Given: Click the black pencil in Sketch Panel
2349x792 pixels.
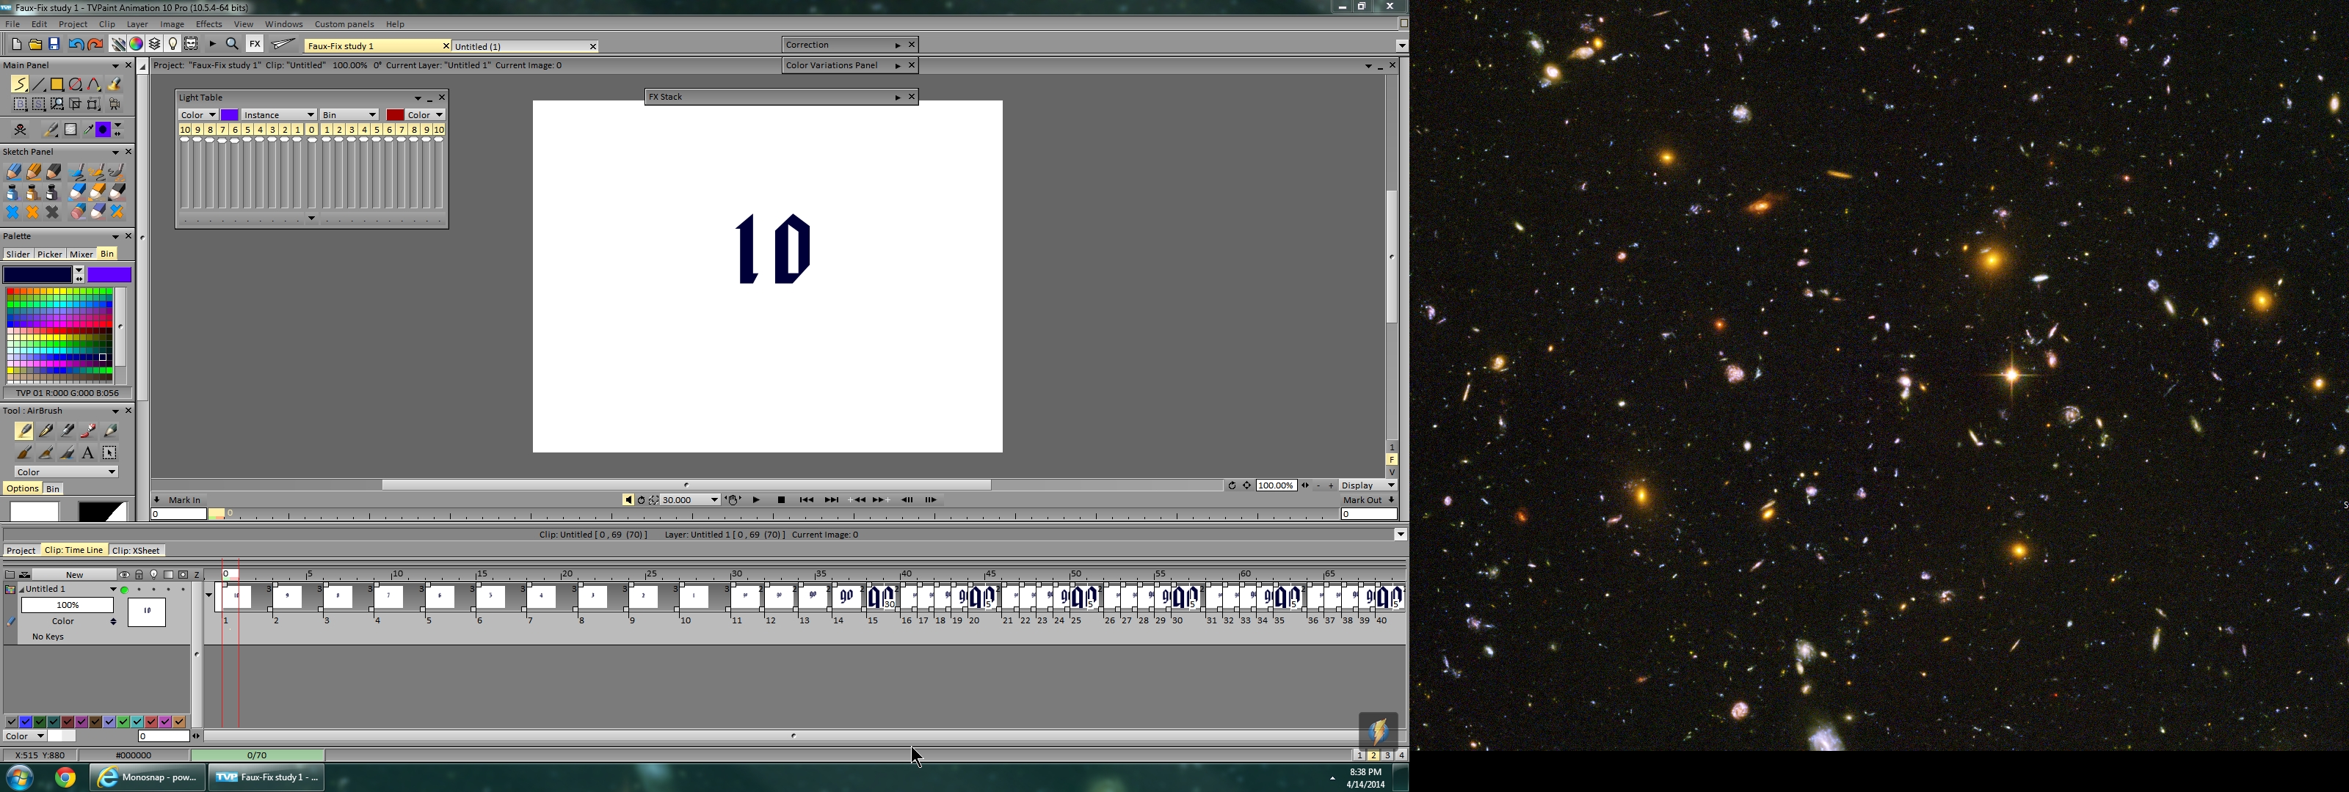Looking at the screenshot, I should point(54,172).
